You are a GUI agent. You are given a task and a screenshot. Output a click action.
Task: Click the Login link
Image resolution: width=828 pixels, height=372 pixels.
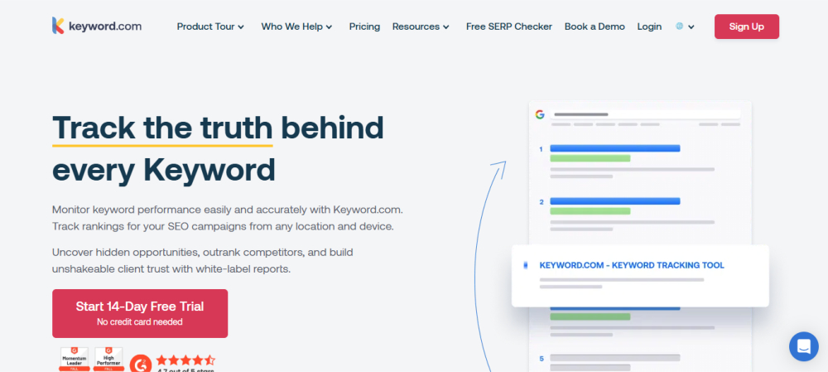(x=649, y=27)
